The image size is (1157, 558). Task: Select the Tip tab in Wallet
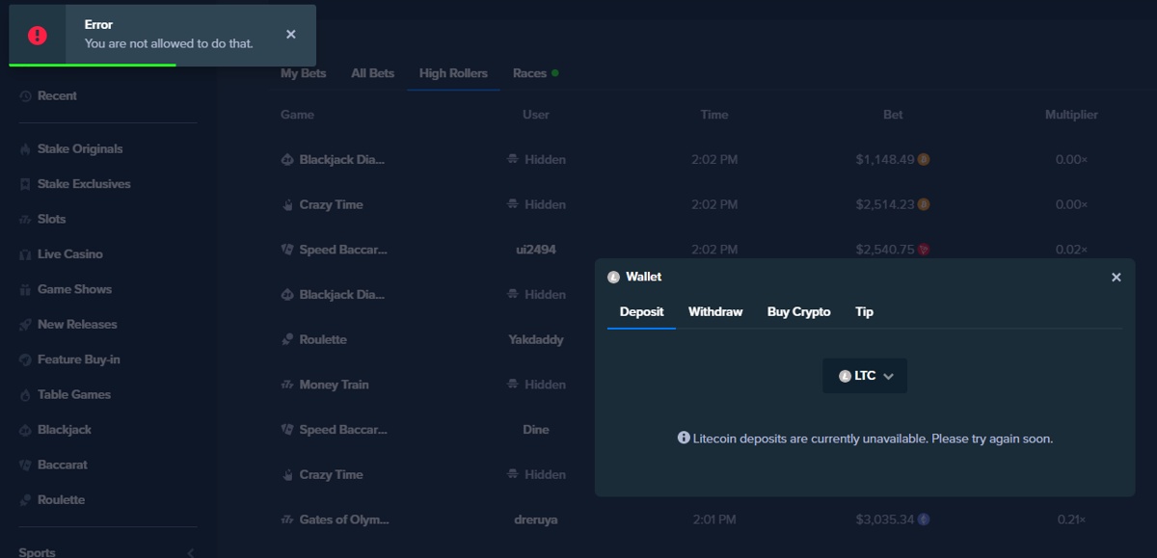click(864, 311)
